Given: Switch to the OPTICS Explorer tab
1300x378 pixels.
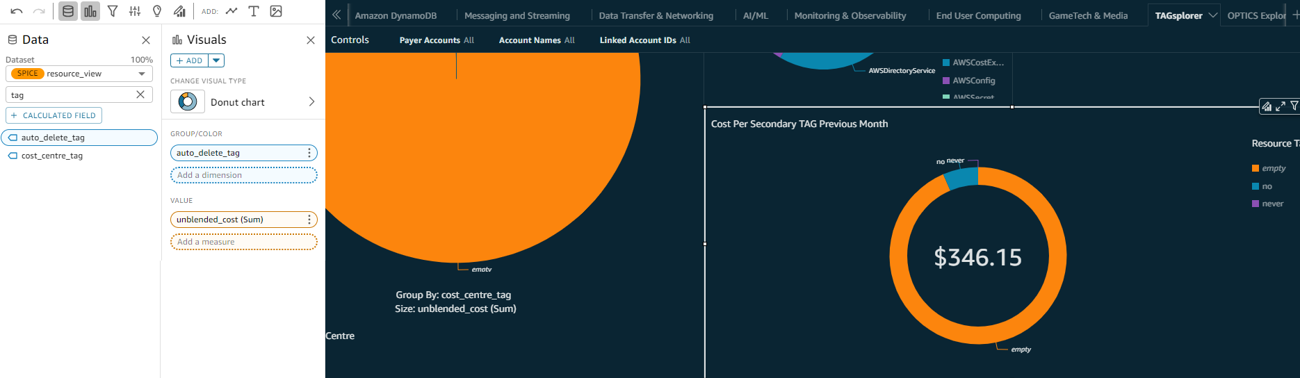Looking at the screenshot, I should click(x=1257, y=15).
